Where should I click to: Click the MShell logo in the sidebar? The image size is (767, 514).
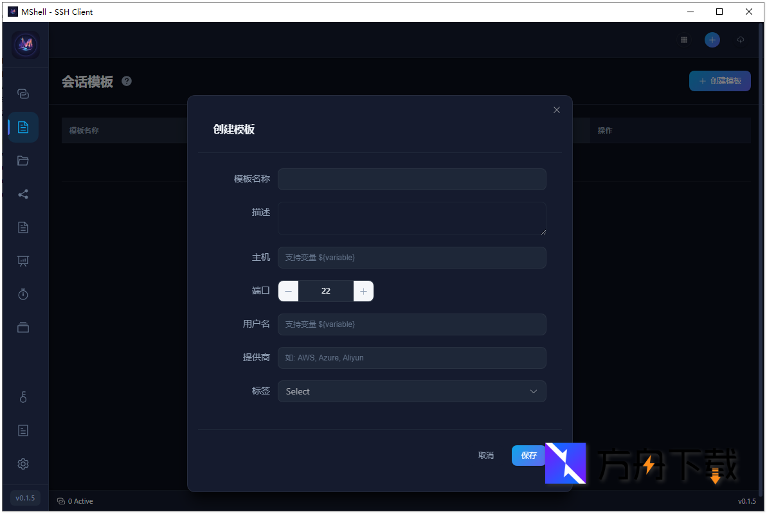(x=26, y=44)
